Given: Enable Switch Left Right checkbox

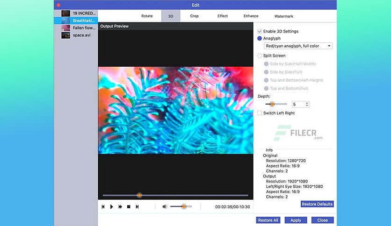Looking at the screenshot, I should point(260,113).
